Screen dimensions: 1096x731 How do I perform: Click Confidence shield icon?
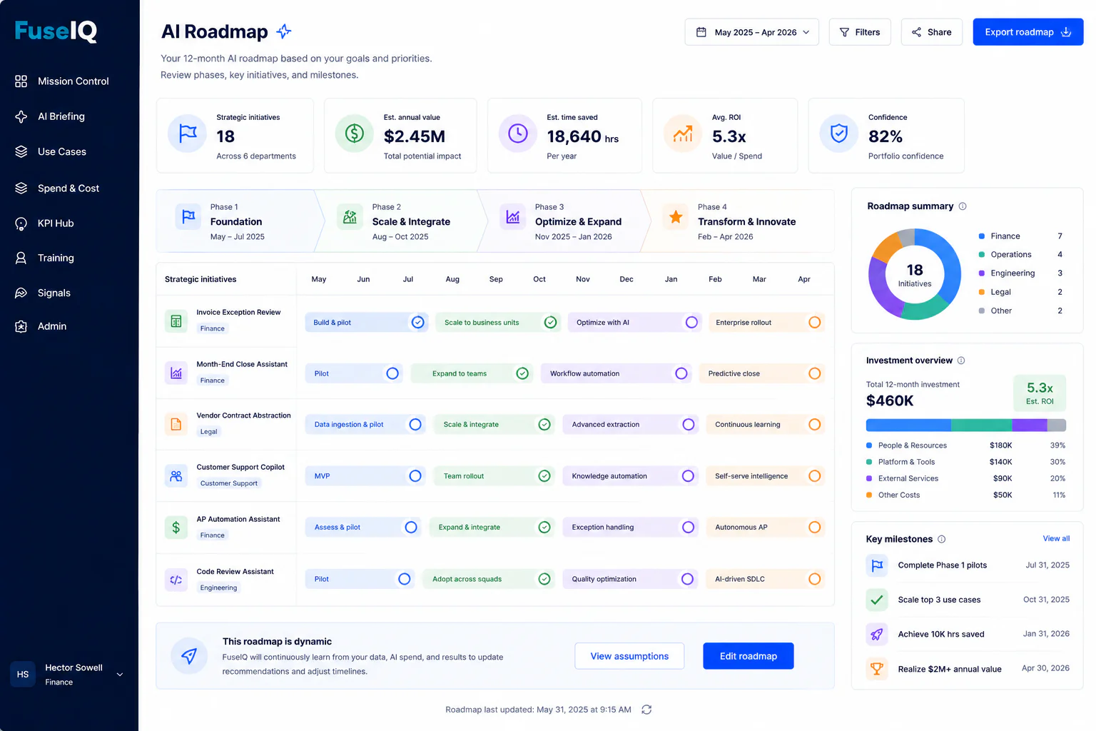(839, 133)
